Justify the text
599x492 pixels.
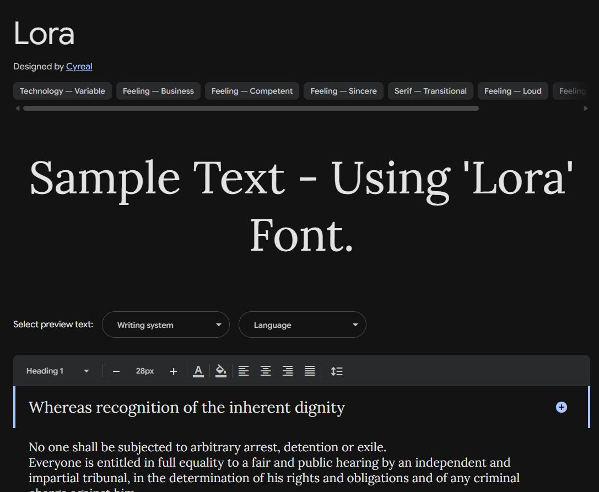pyautogui.click(x=310, y=371)
